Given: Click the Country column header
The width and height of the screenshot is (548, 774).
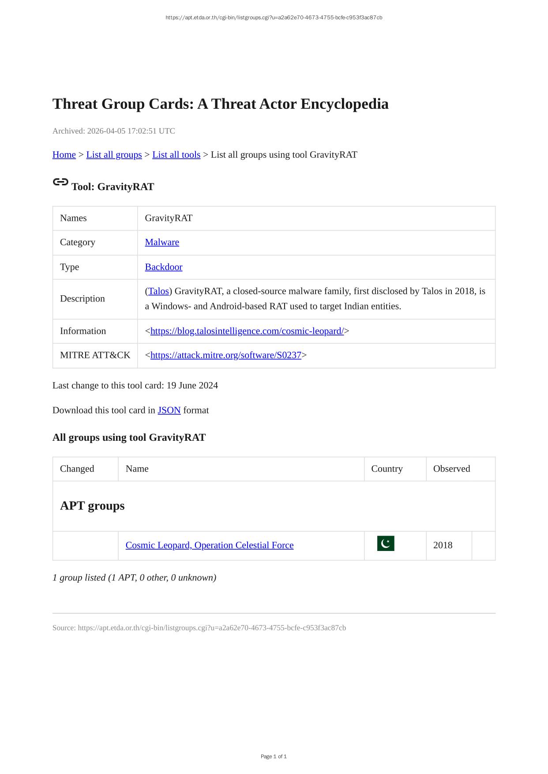Looking at the screenshot, I should tap(387, 469).
